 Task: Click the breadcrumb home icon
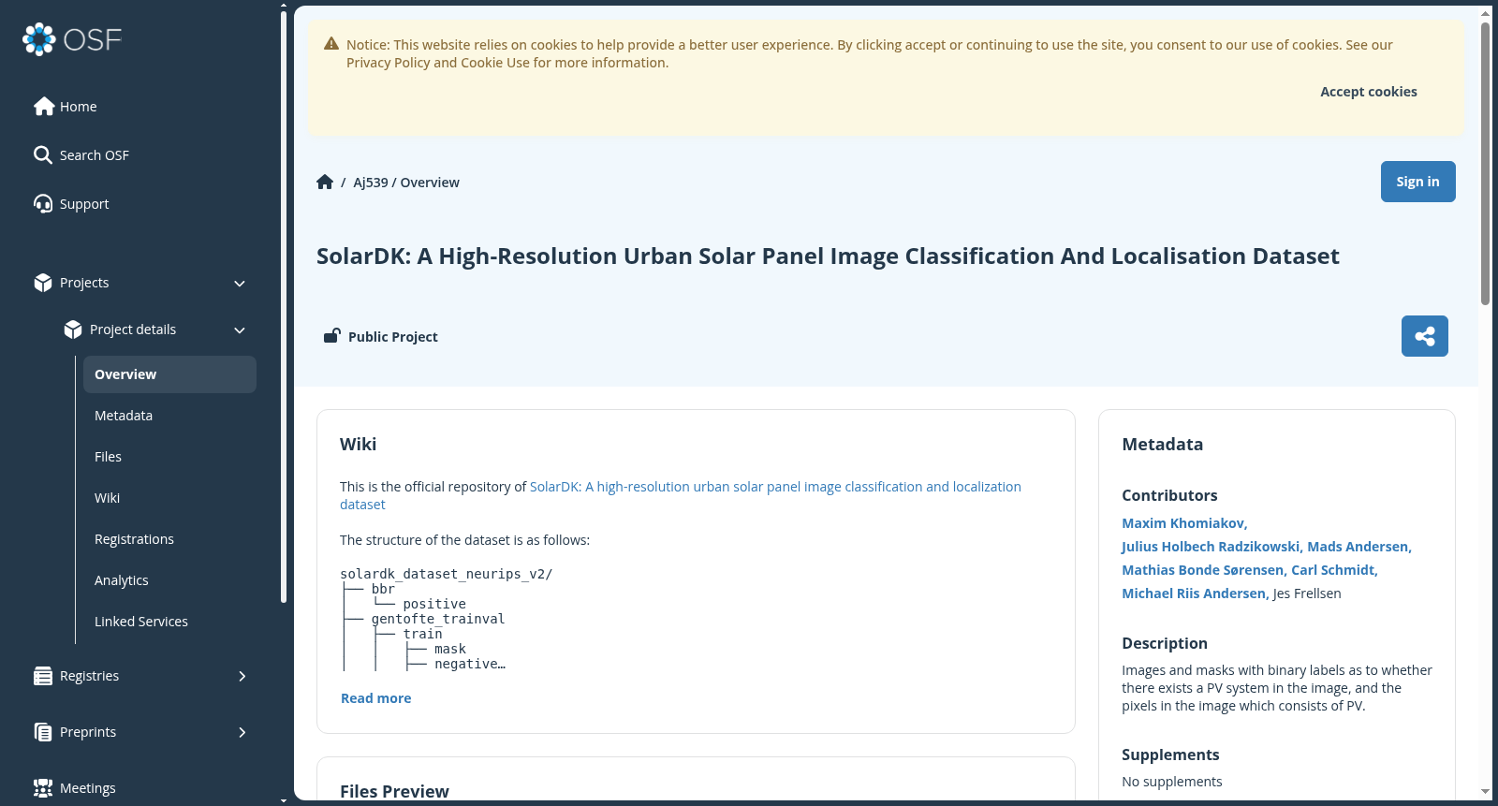point(325,182)
